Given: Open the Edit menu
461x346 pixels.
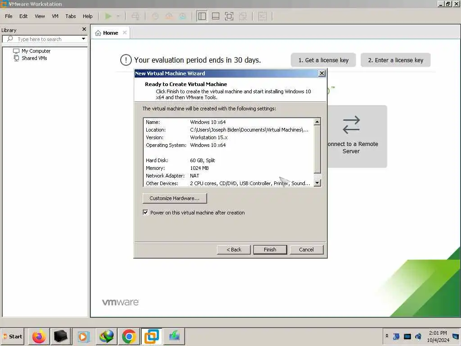Looking at the screenshot, I should pos(23,16).
